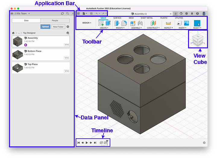
Task: Open the Sheet Metal tab
Action: pyautogui.click(x=147, y=18)
